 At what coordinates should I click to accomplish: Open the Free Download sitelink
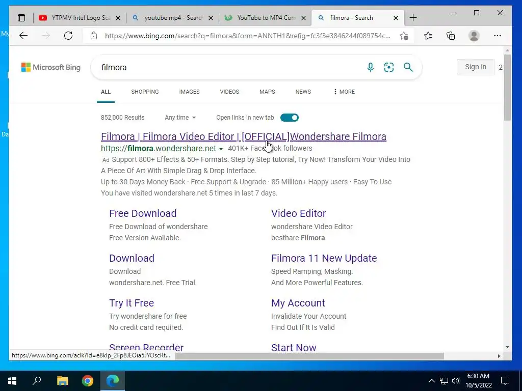coord(143,213)
